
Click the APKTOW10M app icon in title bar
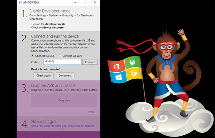click(x=20, y=3)
